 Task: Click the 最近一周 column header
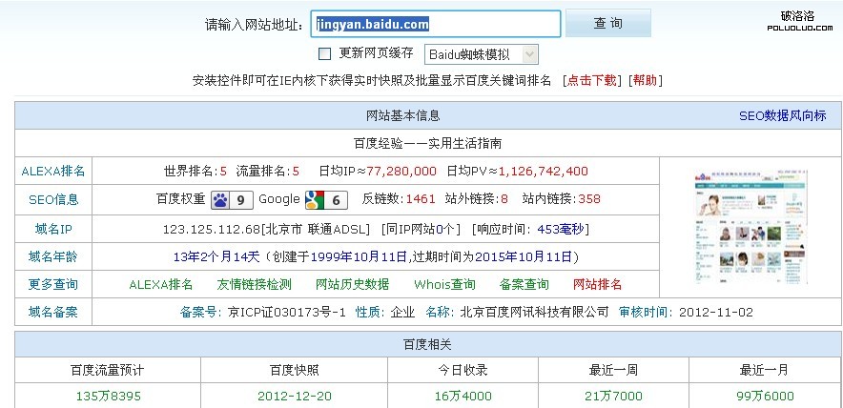(613, 370)
